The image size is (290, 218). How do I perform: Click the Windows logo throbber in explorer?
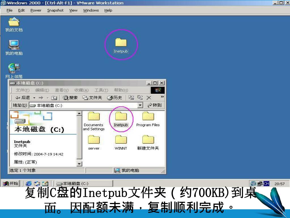click(157, 90)
